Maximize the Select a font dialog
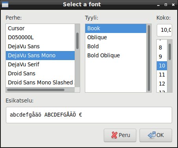 point(166,5)
